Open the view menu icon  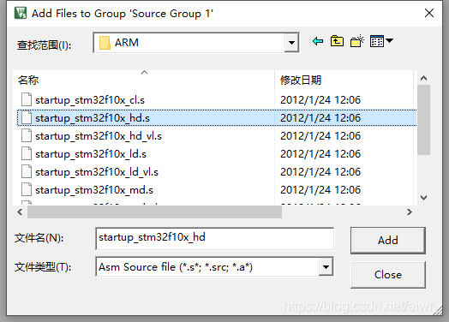pos(377,41)
